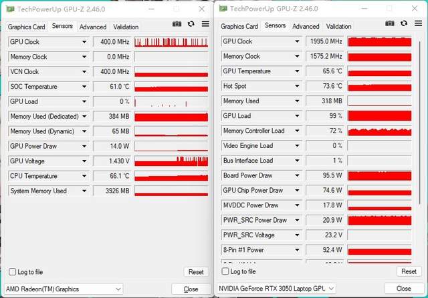This screenshot has height=298, width=428.
Task: Click GPU-Z app icon in right window title bar
Action: [223, 9]
